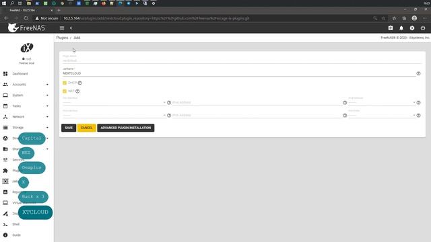Expand the Storage menu arrow
The width and height of the screenshot is (431, 242).
47,128
